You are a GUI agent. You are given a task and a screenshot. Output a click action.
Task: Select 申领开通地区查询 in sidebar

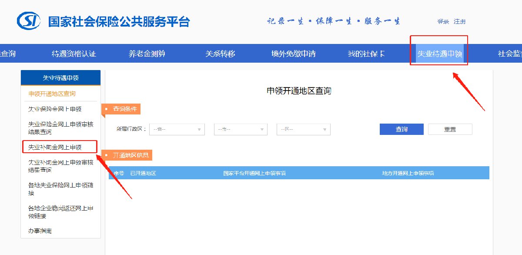tap(52, 94)
